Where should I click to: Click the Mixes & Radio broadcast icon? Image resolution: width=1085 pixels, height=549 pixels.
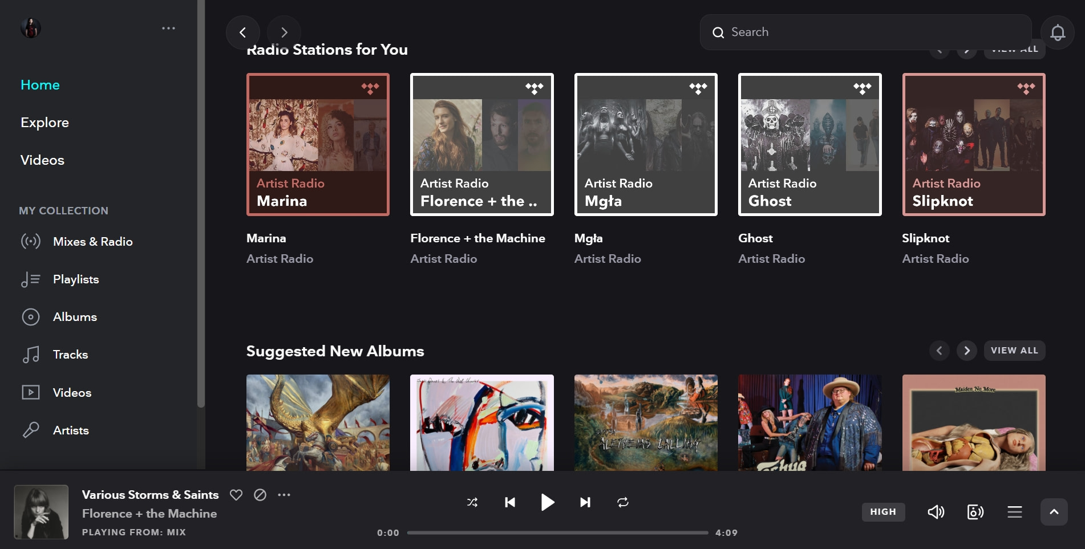[x=31, y=241]
